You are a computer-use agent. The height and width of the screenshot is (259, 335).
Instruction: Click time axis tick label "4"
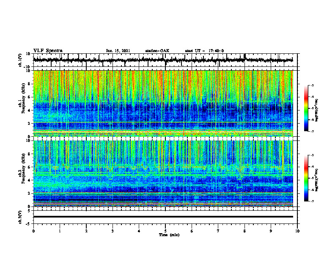139,231
